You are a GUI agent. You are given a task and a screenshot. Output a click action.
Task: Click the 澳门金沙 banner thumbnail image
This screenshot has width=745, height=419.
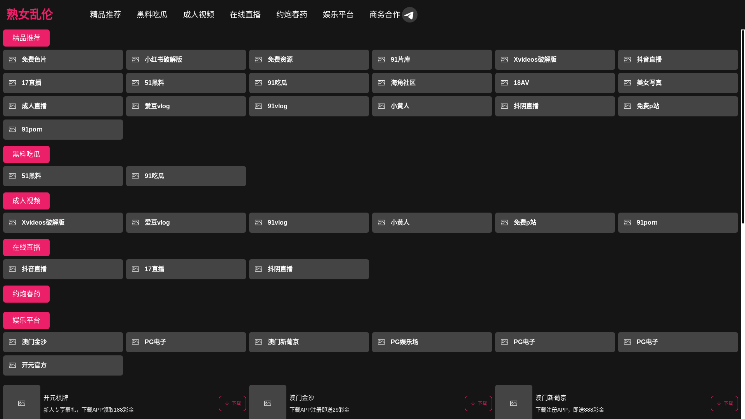pyautogui.click(x=268, y=402)
